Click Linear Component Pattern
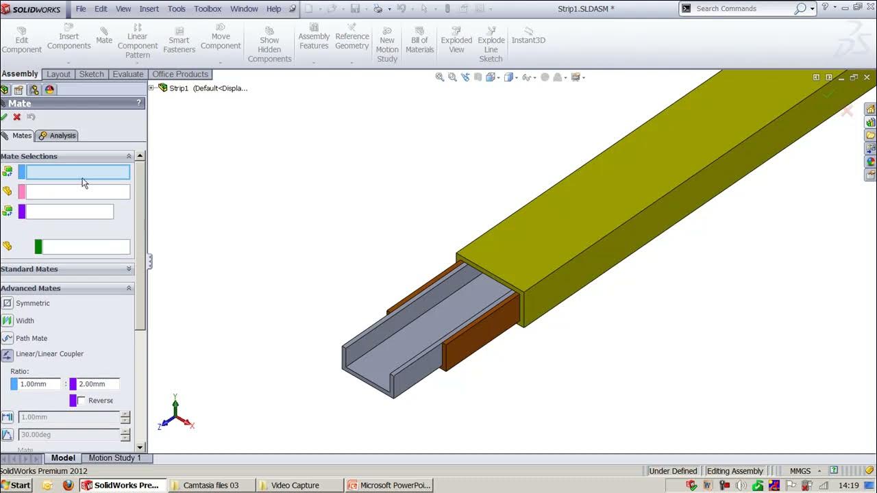Image resolution: width=877 pixels, height=493 pixels. (x=138, y=41)
